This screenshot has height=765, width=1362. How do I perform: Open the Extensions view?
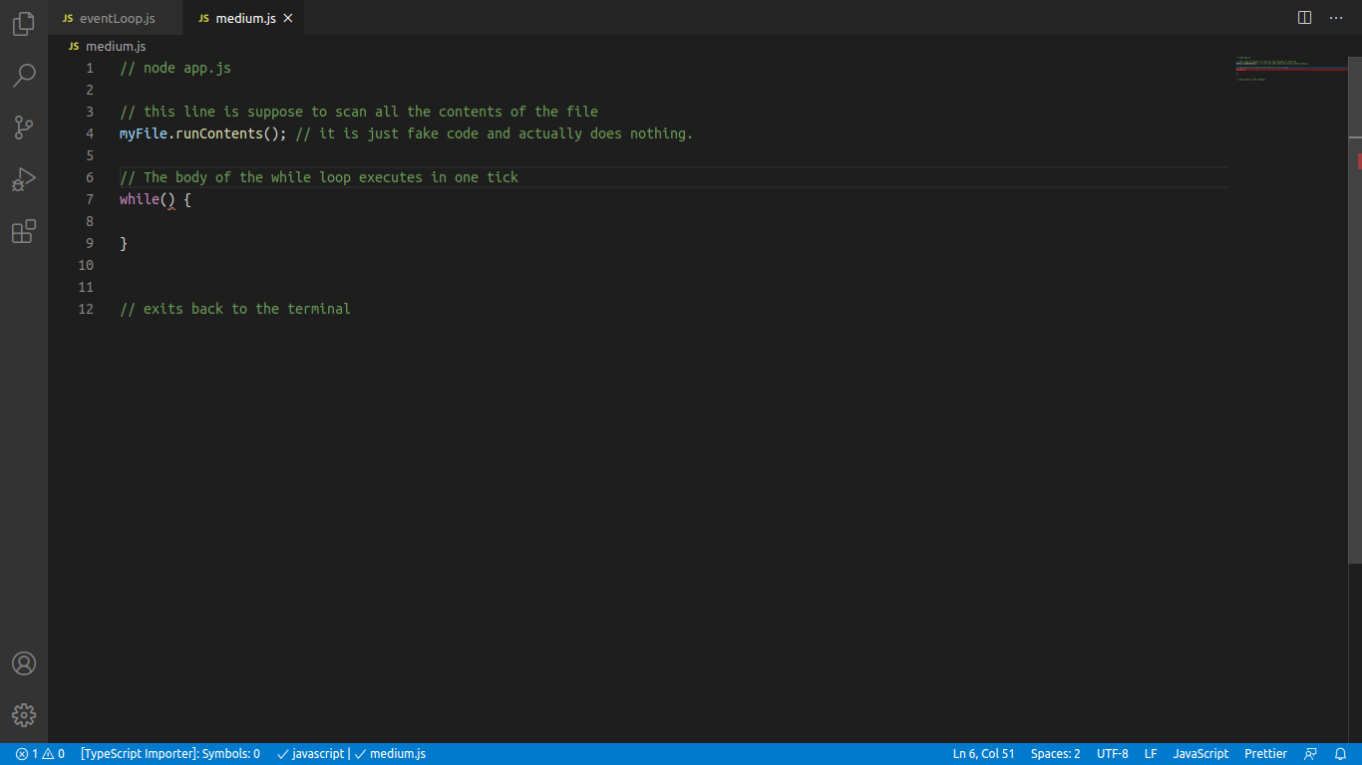tap(23, 231)
